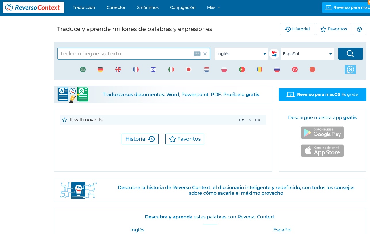The height and width of the screenshot is (234, 370).
Task: Open the virtual keyboard icon
Action: [197, 54]
